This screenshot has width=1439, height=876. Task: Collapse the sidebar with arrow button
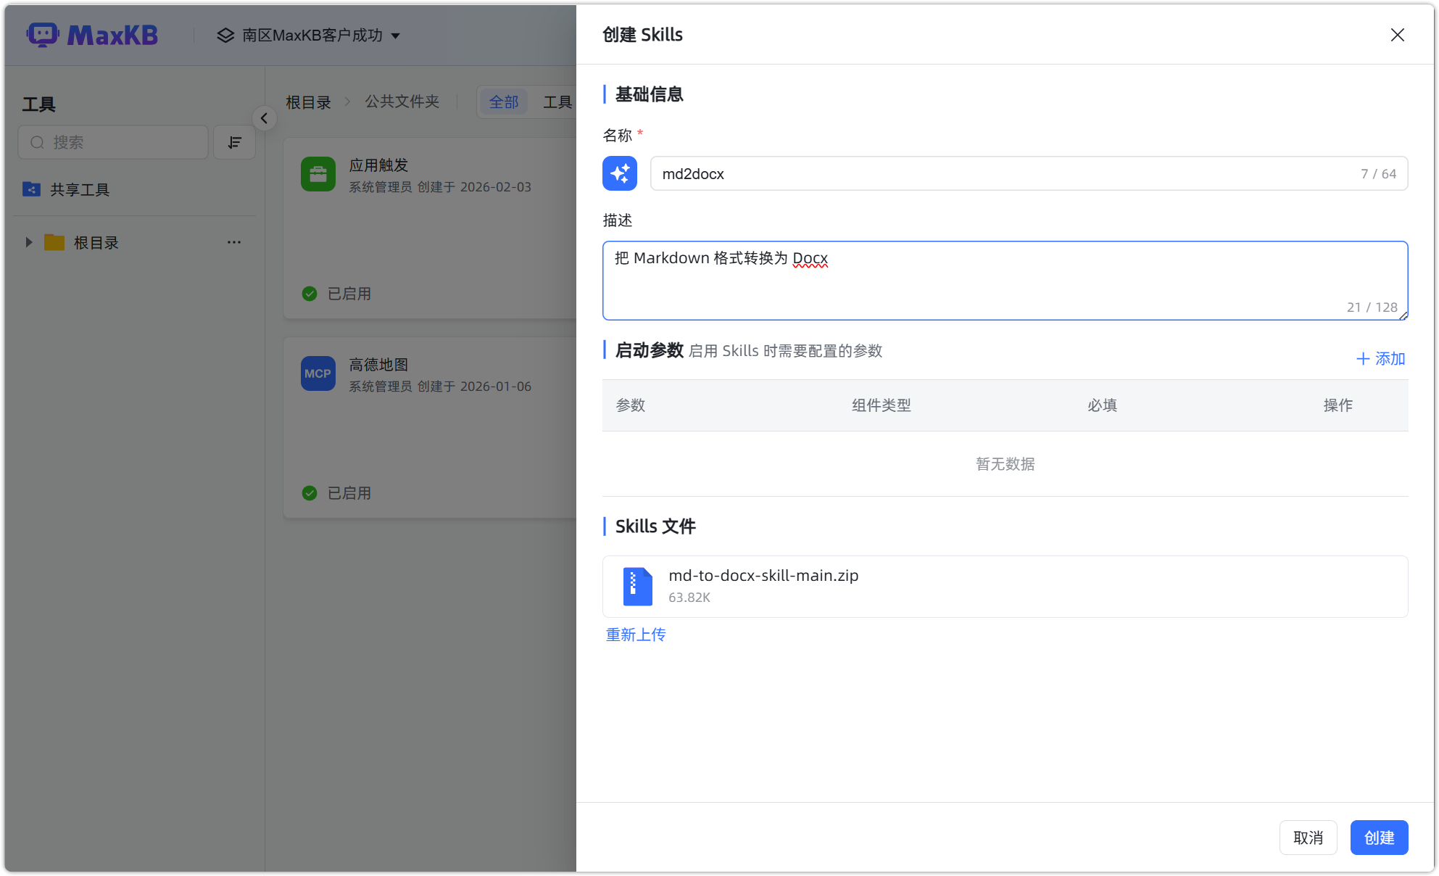[265, 118]
